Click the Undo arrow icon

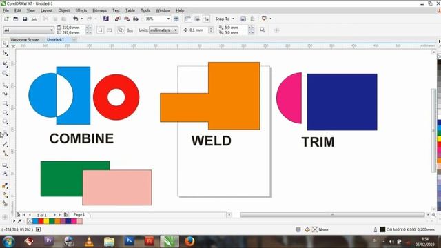coord(75,19)
